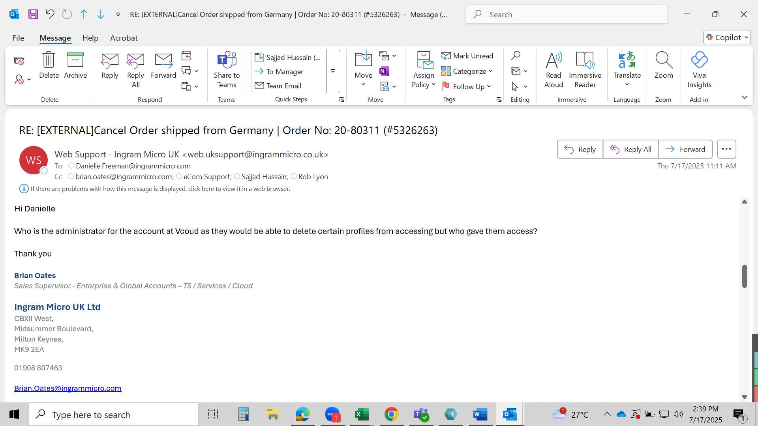Go to next item with down arrow
This screenshot has height=426, width=758.
pyautogui.click(x=101, y=15)
